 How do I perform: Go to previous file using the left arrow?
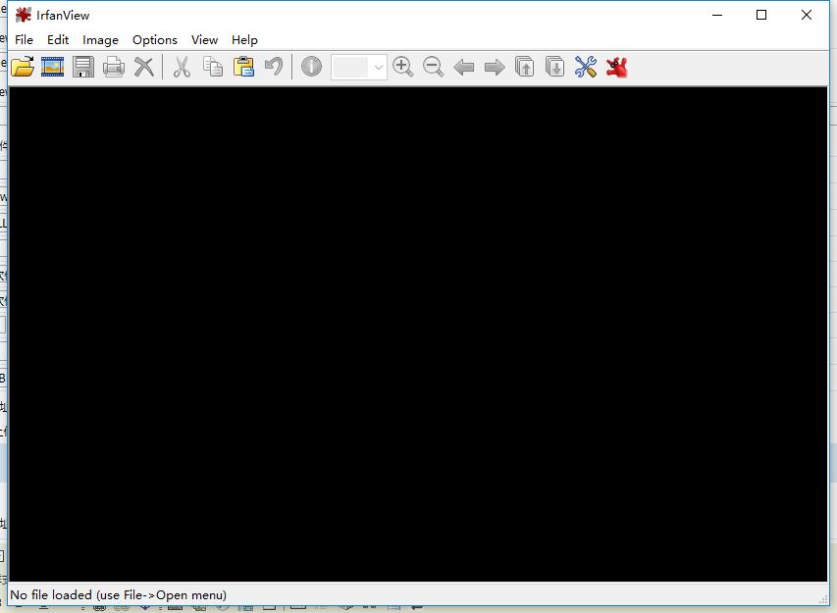click(463, 67)
